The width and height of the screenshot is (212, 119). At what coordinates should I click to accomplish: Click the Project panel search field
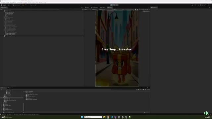point(123,90)
